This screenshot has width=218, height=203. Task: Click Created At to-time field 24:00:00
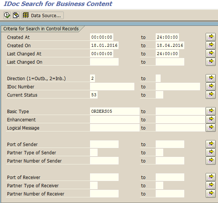[x=167, y=37]
